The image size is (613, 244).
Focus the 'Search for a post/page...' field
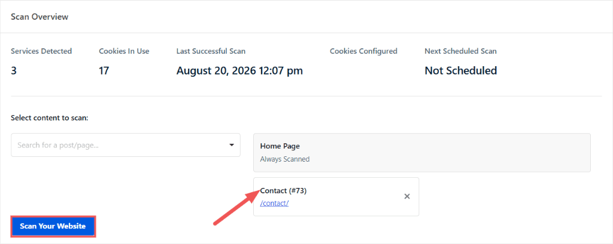click(126, 145)
